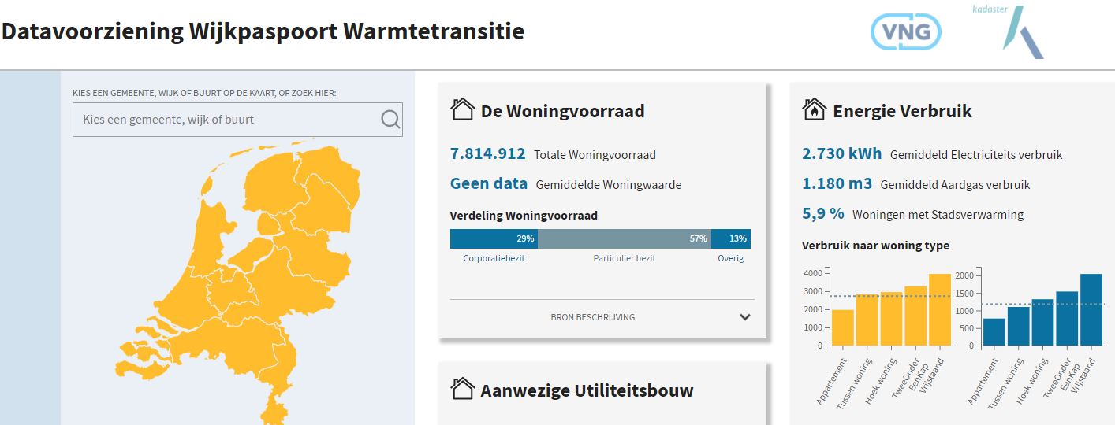Viewport: 1115px width, 425px height.
Task: Open the Bron Beschrijving section label
Action: (593, 317)
